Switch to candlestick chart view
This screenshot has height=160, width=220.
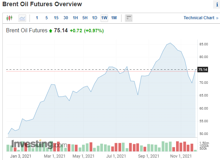point(9,18)
